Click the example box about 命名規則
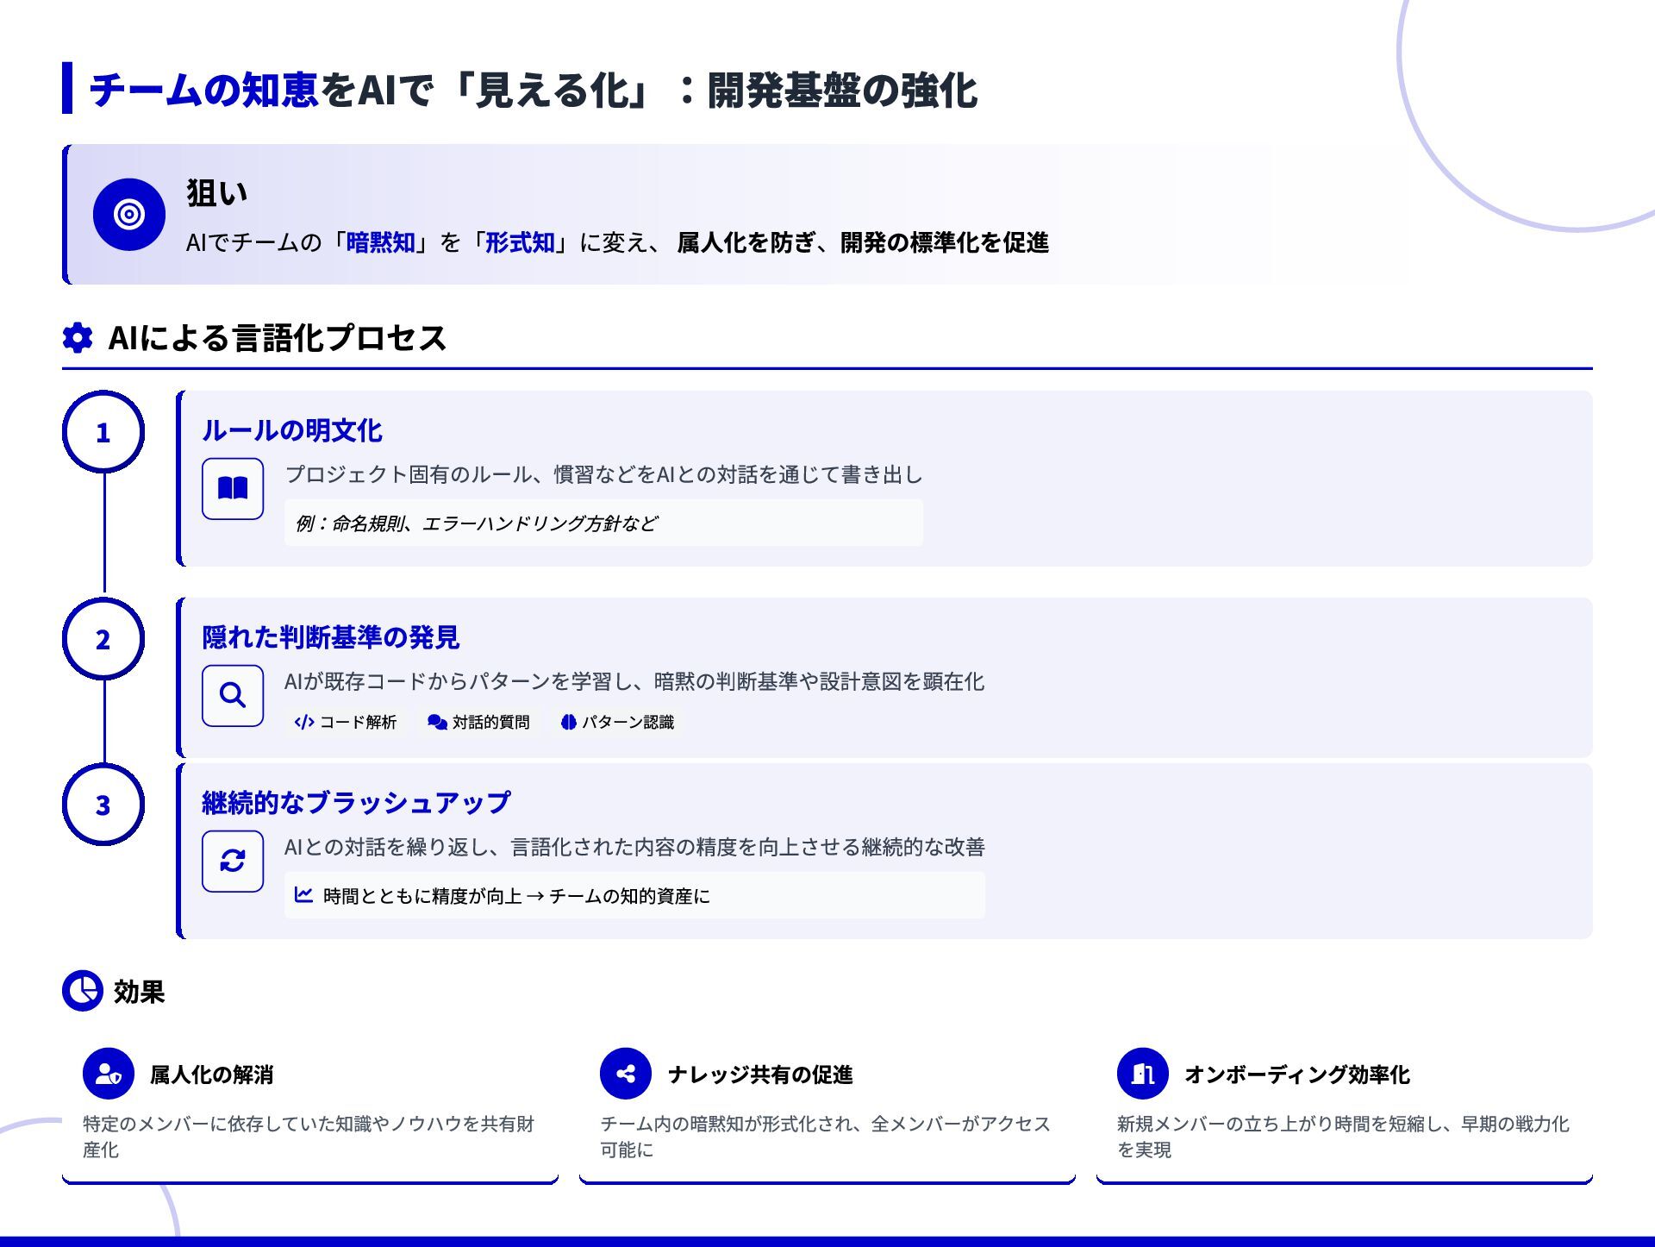The width and height of the screenshot is (1655, 1247). click(x=603, y=523)
